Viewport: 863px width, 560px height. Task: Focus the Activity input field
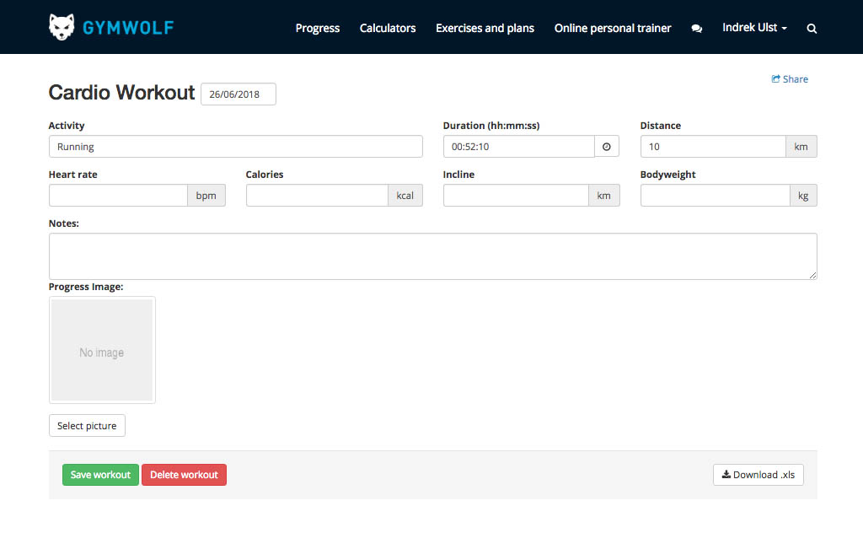click(235, 147)
